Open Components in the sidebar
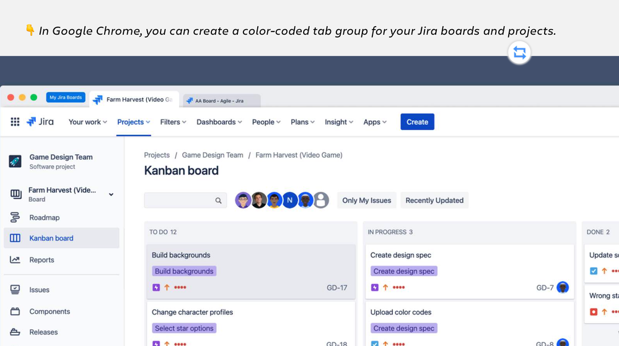The width and height of the screenshot is (619, 346). (50, 311)
